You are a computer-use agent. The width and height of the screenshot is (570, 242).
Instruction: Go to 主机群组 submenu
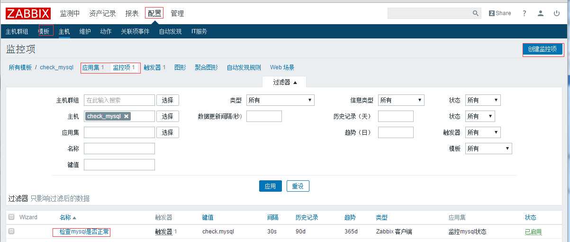click(17, 31)
